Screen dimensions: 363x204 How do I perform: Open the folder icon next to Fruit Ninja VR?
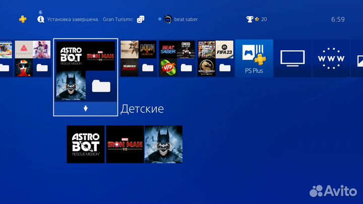[187, 68]
